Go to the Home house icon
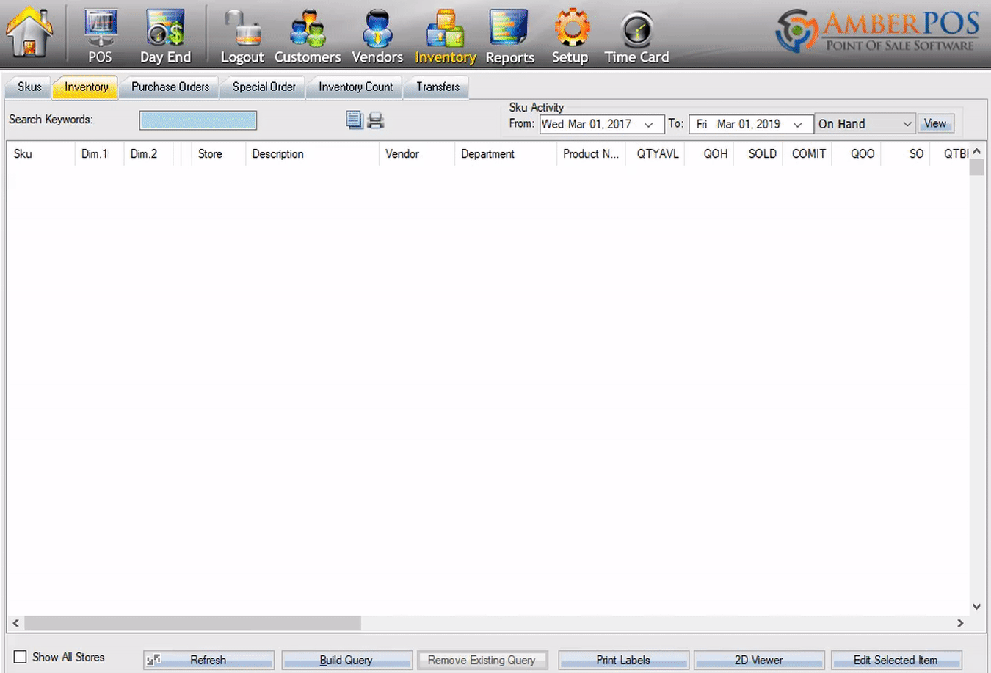The width and height of the screenshot is (991, 673). click(29, 32)
